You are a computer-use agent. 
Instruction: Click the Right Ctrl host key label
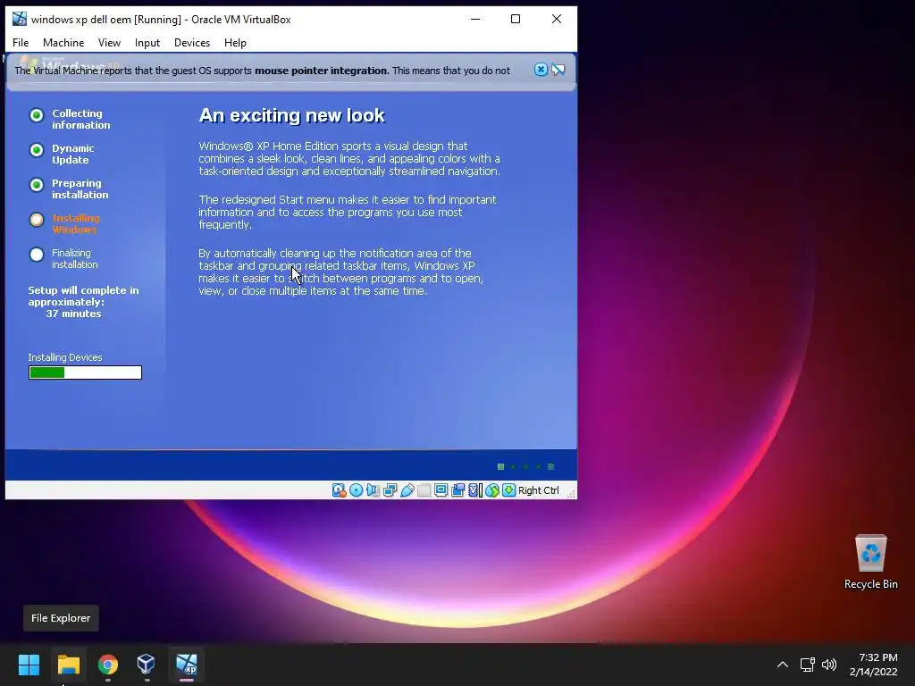coord(539,490)
